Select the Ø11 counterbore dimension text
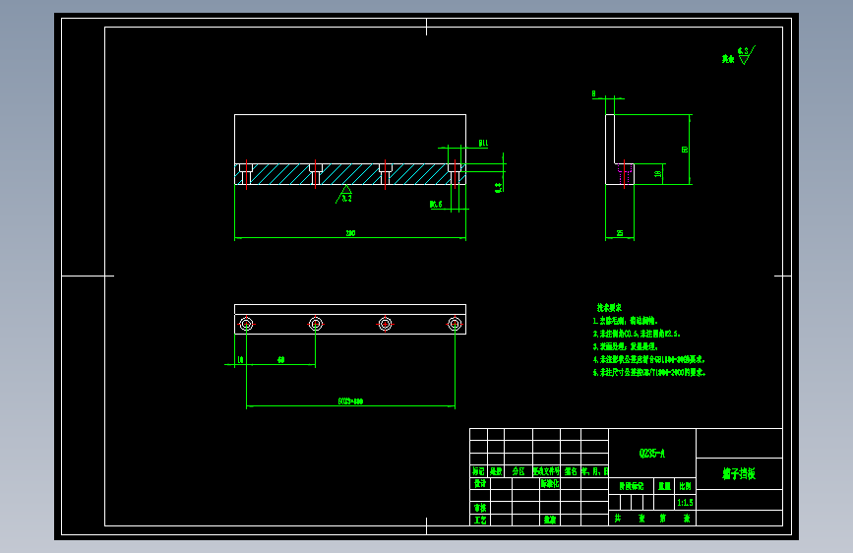The image size is (853, 553). (483, 143)
